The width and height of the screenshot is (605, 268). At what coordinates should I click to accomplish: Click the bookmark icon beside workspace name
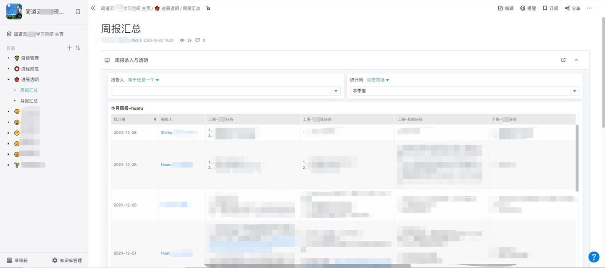(x=78, y=12)
